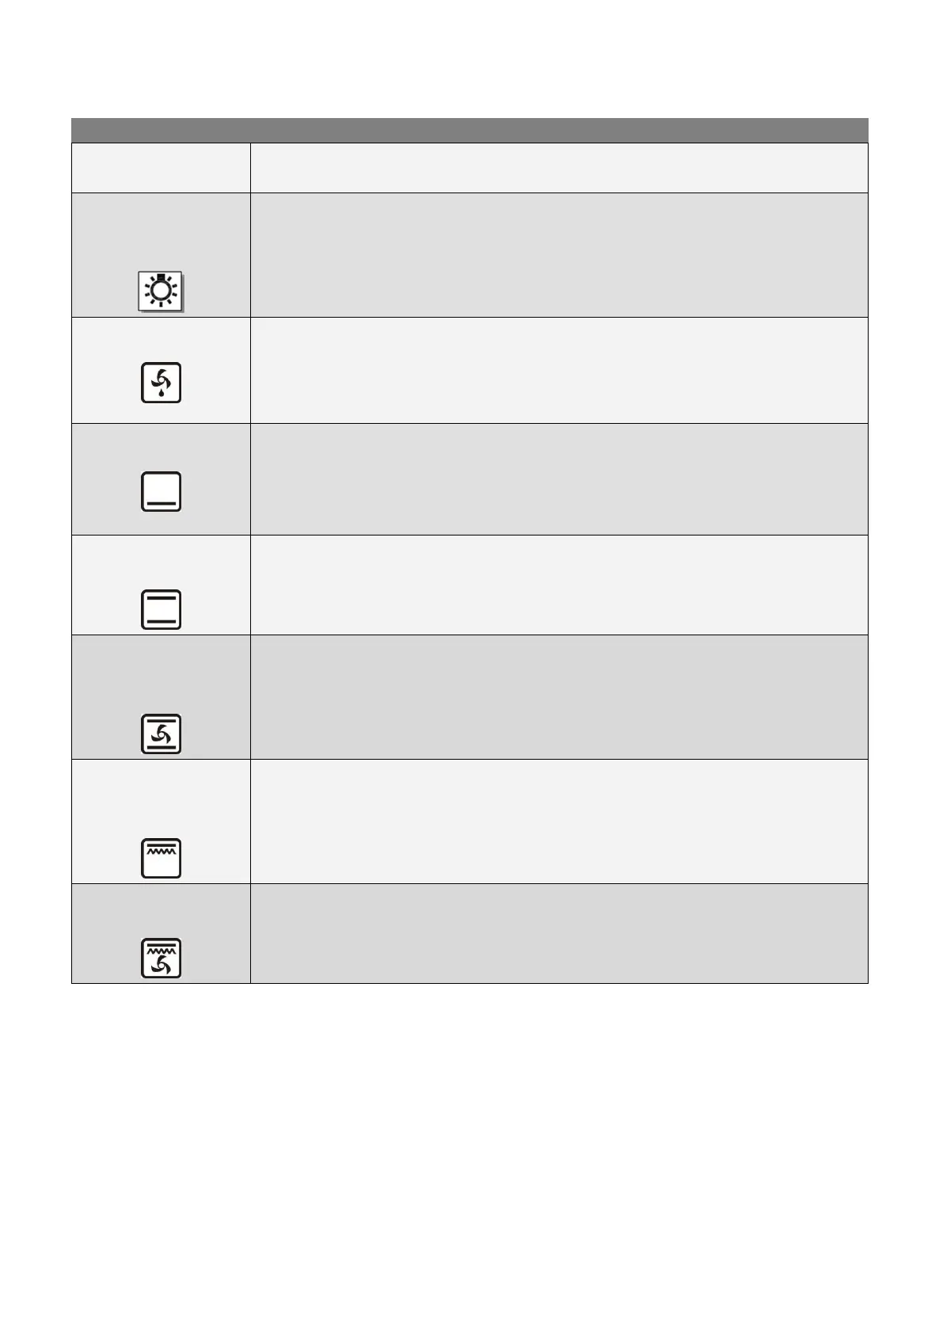Click description cell beside top and bottom heat icon
The width and height of the screenshot is (943, 1334).
[x=559, y=585]
